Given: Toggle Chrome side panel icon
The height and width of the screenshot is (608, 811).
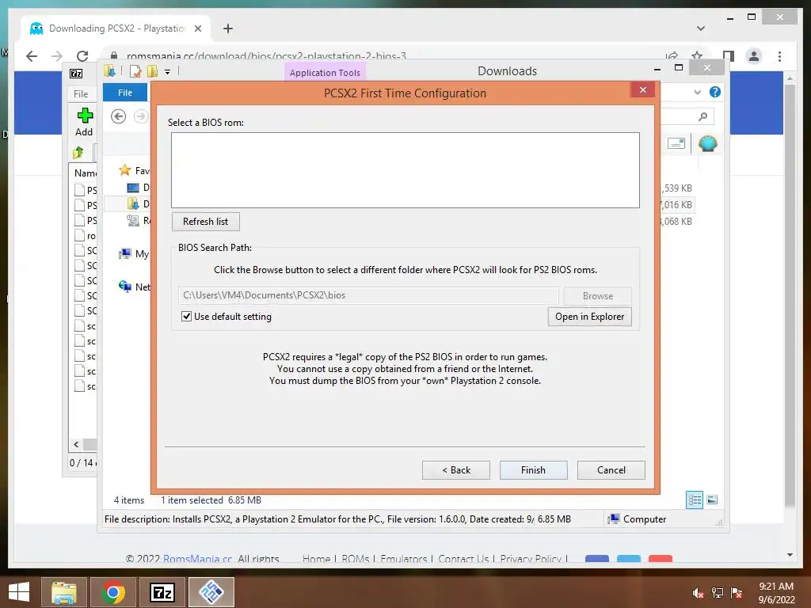Looking at the screenshot, I should click(x=729, y=56).
